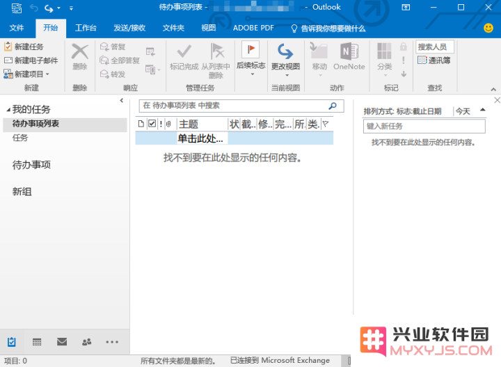Click the Undo arrow in quick access toolbar
Screen dimensions: 501x367
click(x=34, y=8)
